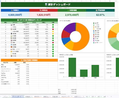Click the red status circle in rank 9 row
The image size is (119, 98).
53,43
